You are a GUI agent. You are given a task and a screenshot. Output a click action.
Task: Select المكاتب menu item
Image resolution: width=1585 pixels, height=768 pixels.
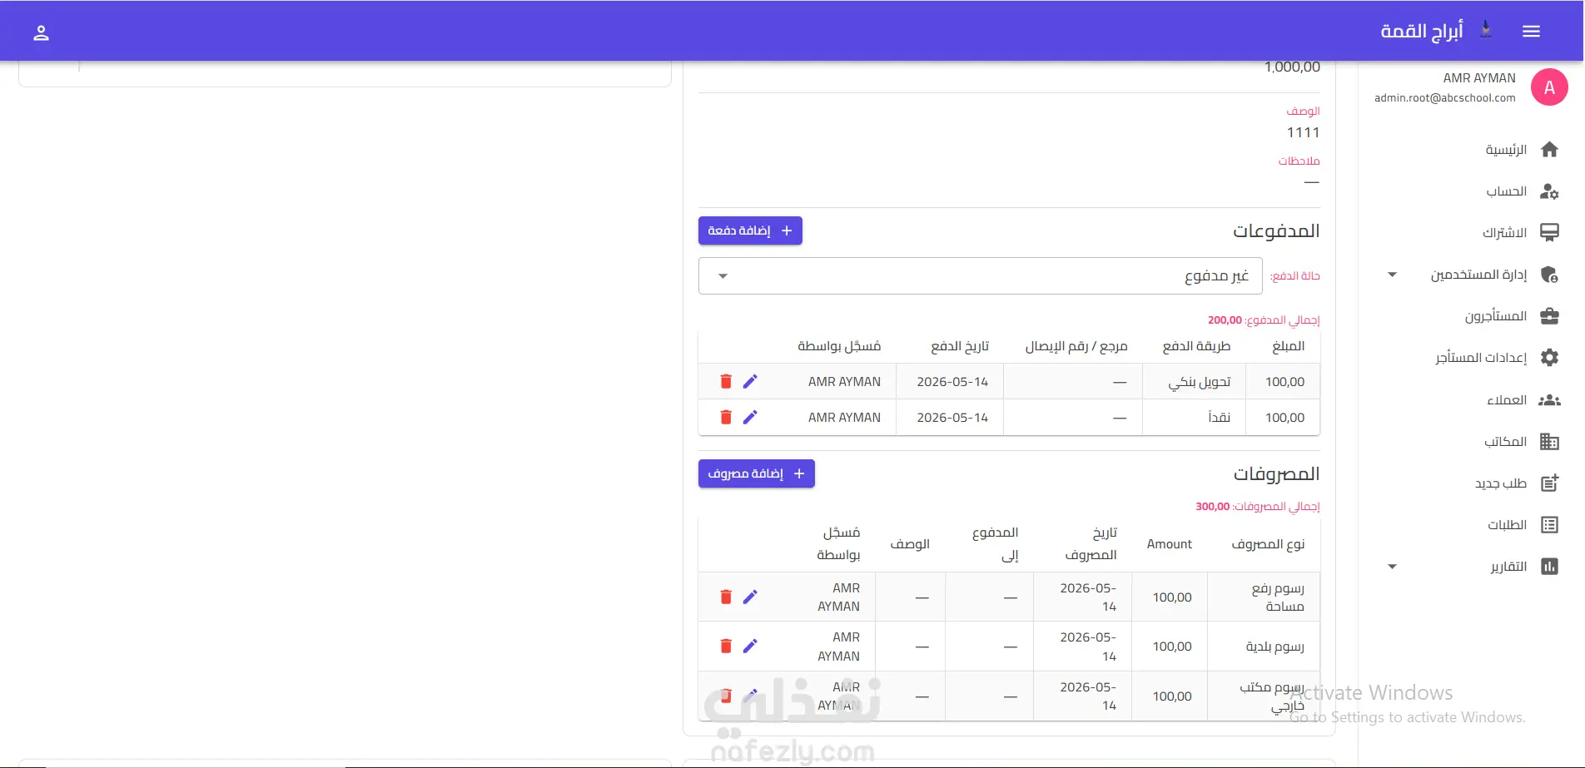(x=1505, y=442)
